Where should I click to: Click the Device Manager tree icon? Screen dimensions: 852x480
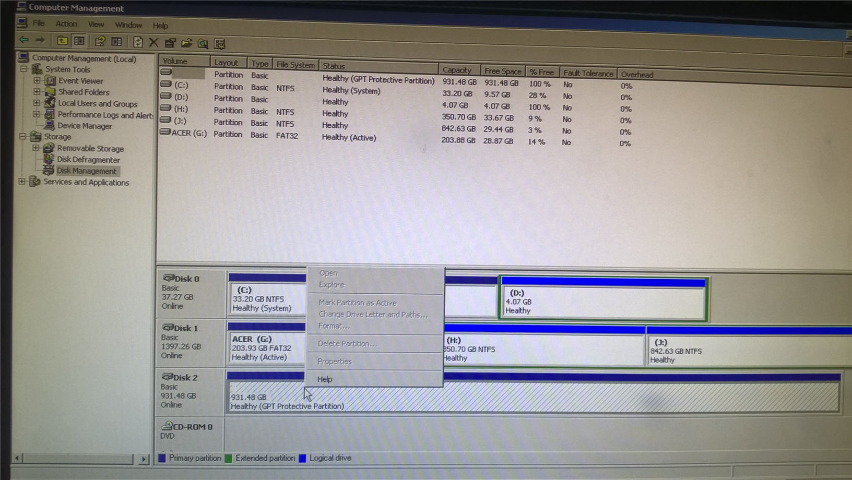click(x=50, y=125)
